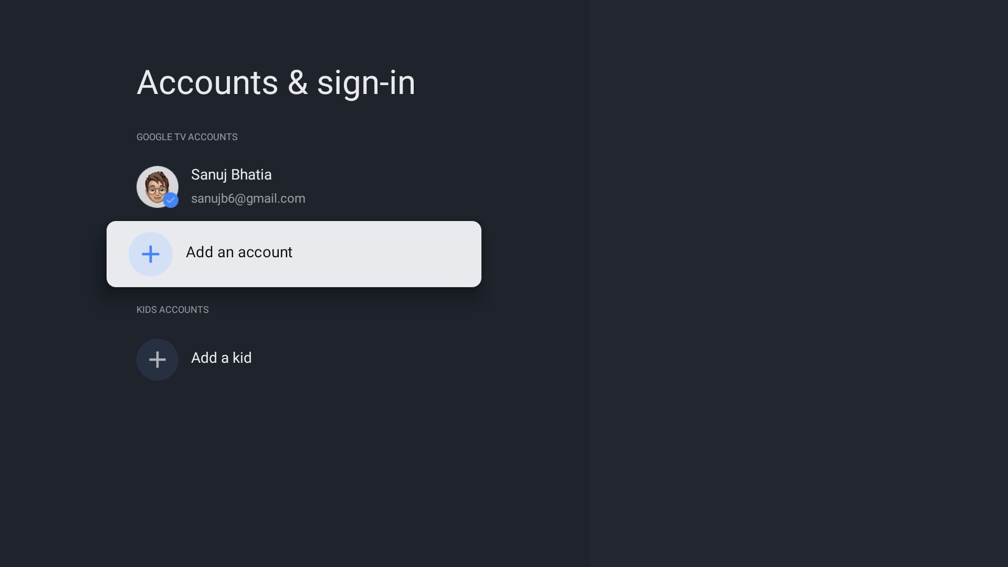
Task: Click the blue checkmark badge on avatar
Action: coord(171,200)
